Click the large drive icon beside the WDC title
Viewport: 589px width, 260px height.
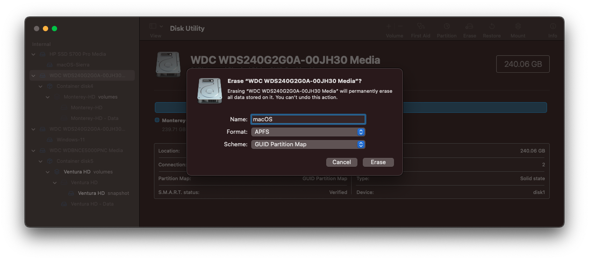tap(168, 64)
